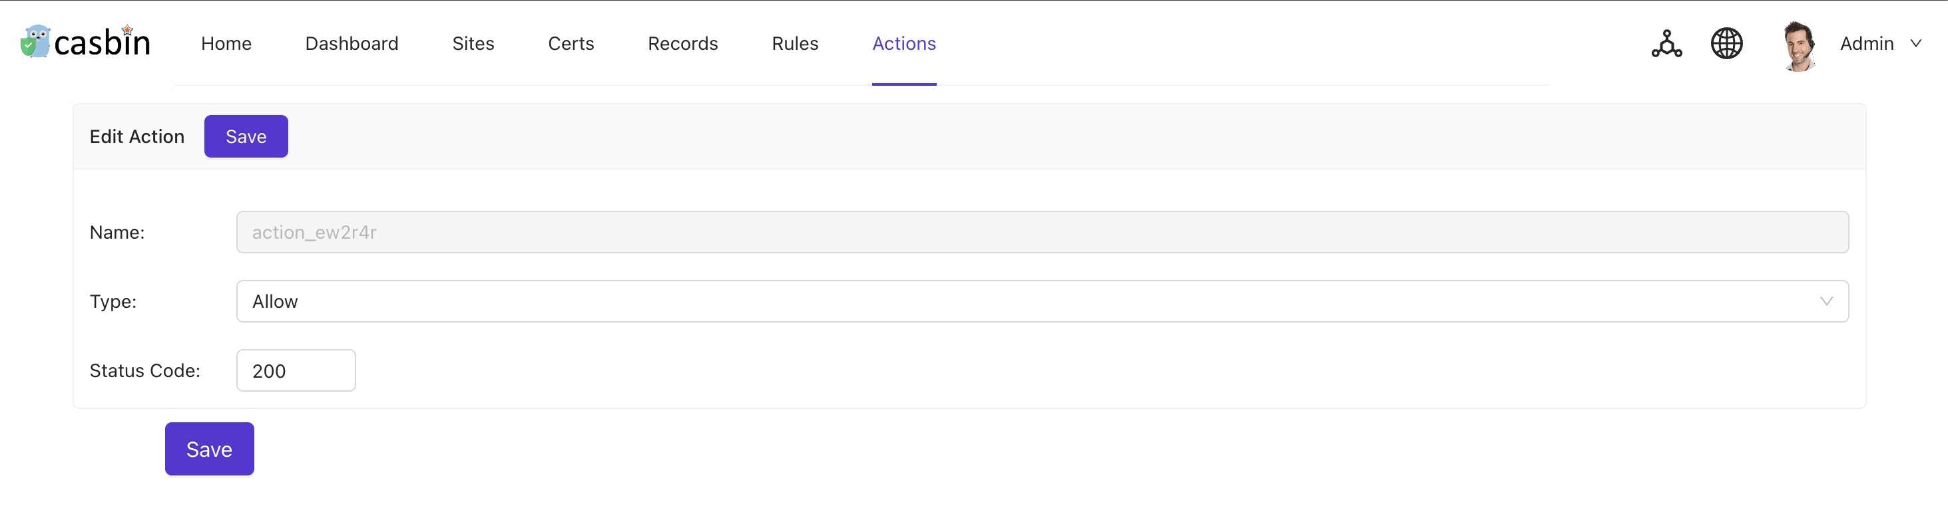Navigate to the Certs tab
This screenshot has height=524, width=1948.
coord(571,44)
